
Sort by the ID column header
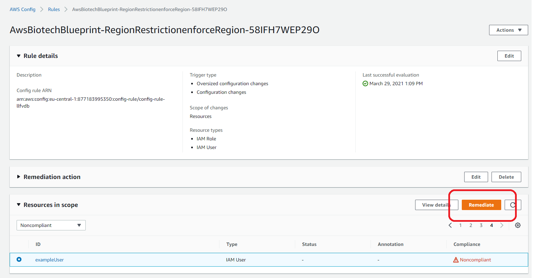[x=38, y=244]
